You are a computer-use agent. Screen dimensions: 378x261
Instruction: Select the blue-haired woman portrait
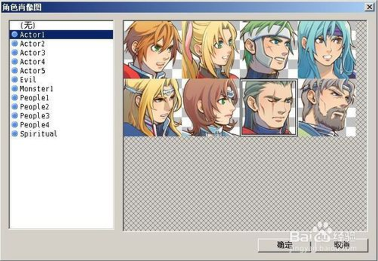coord(327,50)
